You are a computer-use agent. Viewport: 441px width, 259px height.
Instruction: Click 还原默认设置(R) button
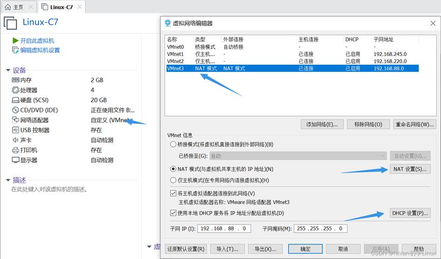coord(186,249)
